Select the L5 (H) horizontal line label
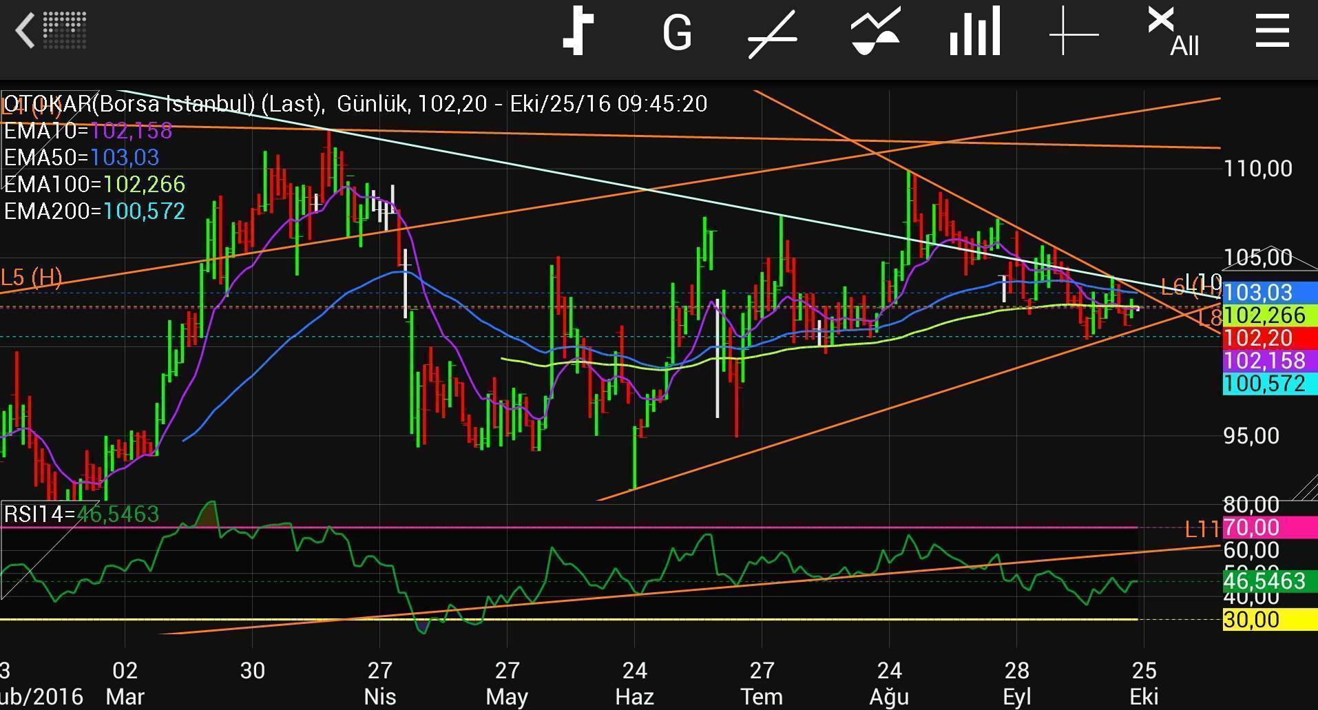The image size is (1318, 710). coord(31,278)
